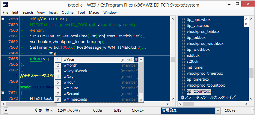Click the 変更 modified status entry
Screen dimensions: 255x115
[x=38, y=111]
